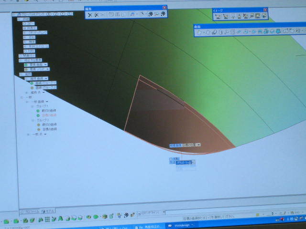Open the layer combo box in bottom toolbar
Image resolution: width=306 pixels, height=229 pixels.
(152, 213)
